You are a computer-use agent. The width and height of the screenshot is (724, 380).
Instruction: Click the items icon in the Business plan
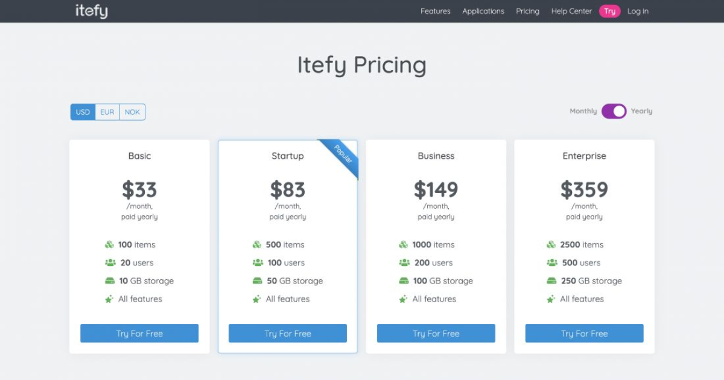pos(403,244)
